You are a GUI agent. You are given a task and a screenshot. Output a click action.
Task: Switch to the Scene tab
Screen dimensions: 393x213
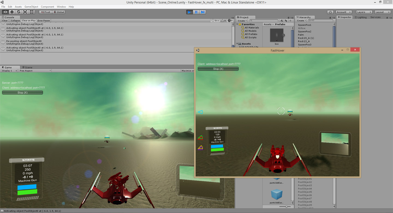27,67
